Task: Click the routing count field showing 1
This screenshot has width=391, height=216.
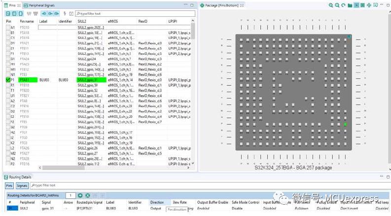Action: click(71, 195)
